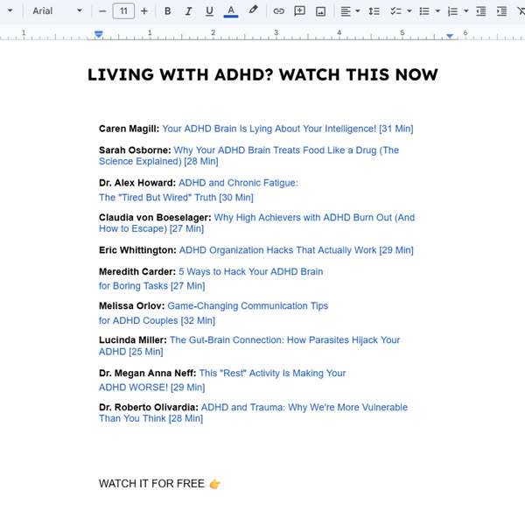The width and height of the screenshot is (525, 525).
Task: Clear formatting with the rightmost toolbar icon
Action: click(521, 11)
